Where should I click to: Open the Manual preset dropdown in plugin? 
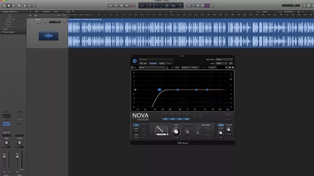coord(156,59)
